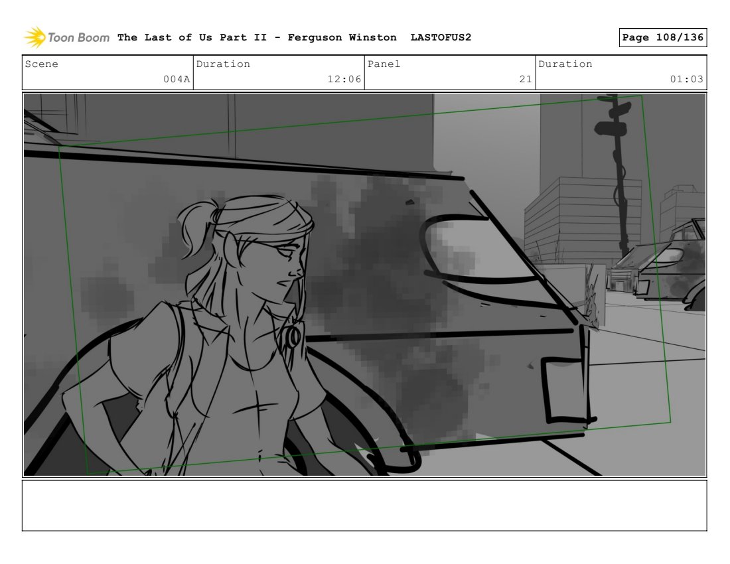
Task: Click the Toon Boom logo icon
Action: (35, 37)
